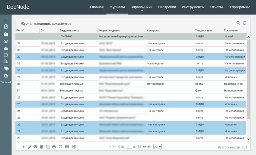Screen dimensions: 256x155
Task: Export the table to Excel
Action: [74, 147]
